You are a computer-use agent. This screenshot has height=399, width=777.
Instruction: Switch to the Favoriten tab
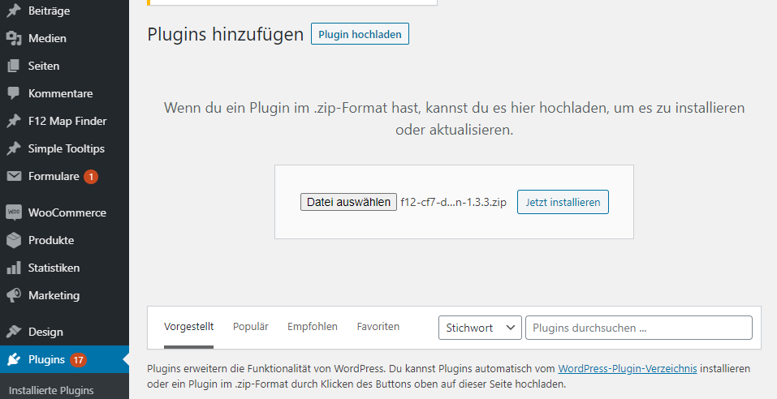pos(378,327)
